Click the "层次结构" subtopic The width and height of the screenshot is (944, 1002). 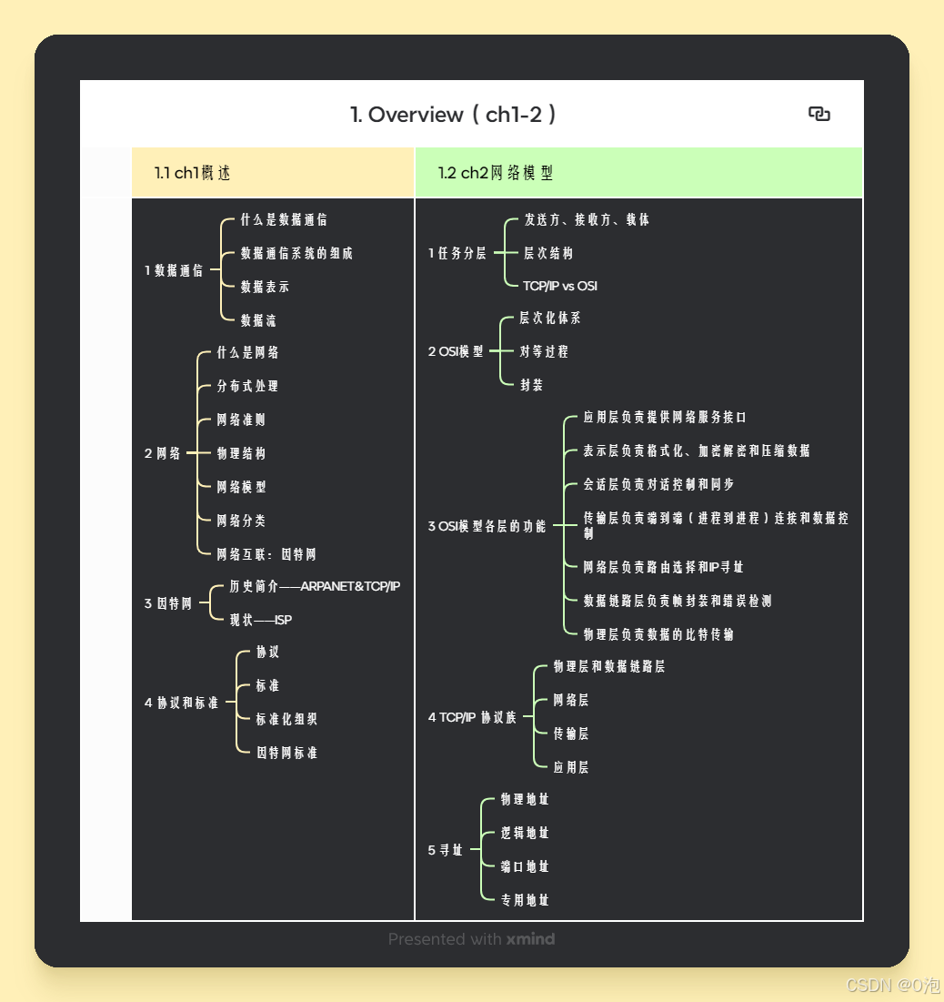coord(548,253)
